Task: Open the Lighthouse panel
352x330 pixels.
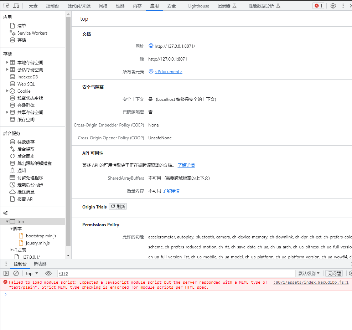Action: pos(198,6)
